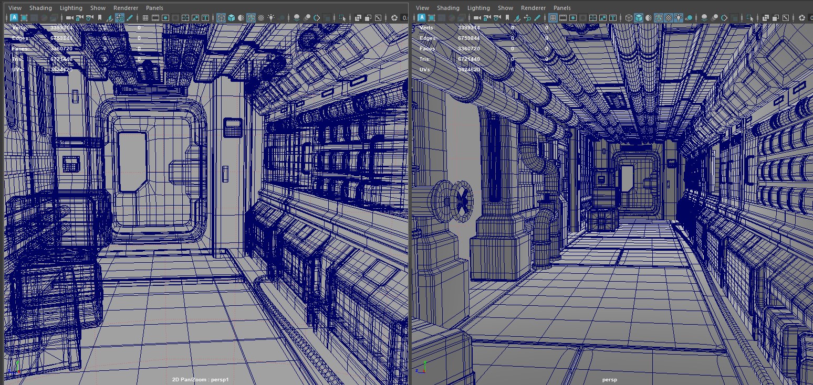Click Bookmarks icon in right persp panel
Viewport: 813px width, 385px height.
[x=507, y=18]
